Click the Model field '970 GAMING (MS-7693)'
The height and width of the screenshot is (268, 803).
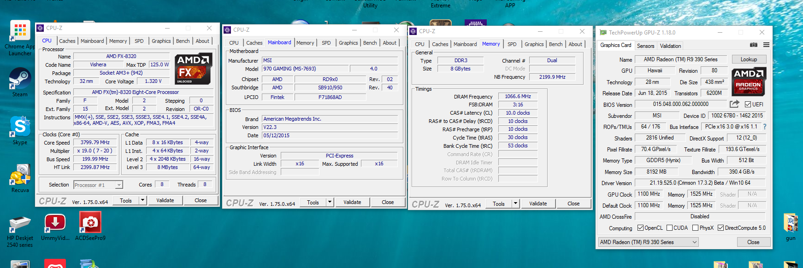click(x=305, y=69)
